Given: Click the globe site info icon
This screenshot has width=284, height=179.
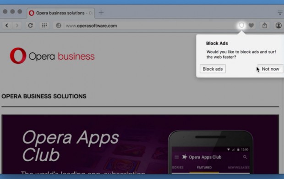Looking at the screenshot, I should tap(59, 26).
